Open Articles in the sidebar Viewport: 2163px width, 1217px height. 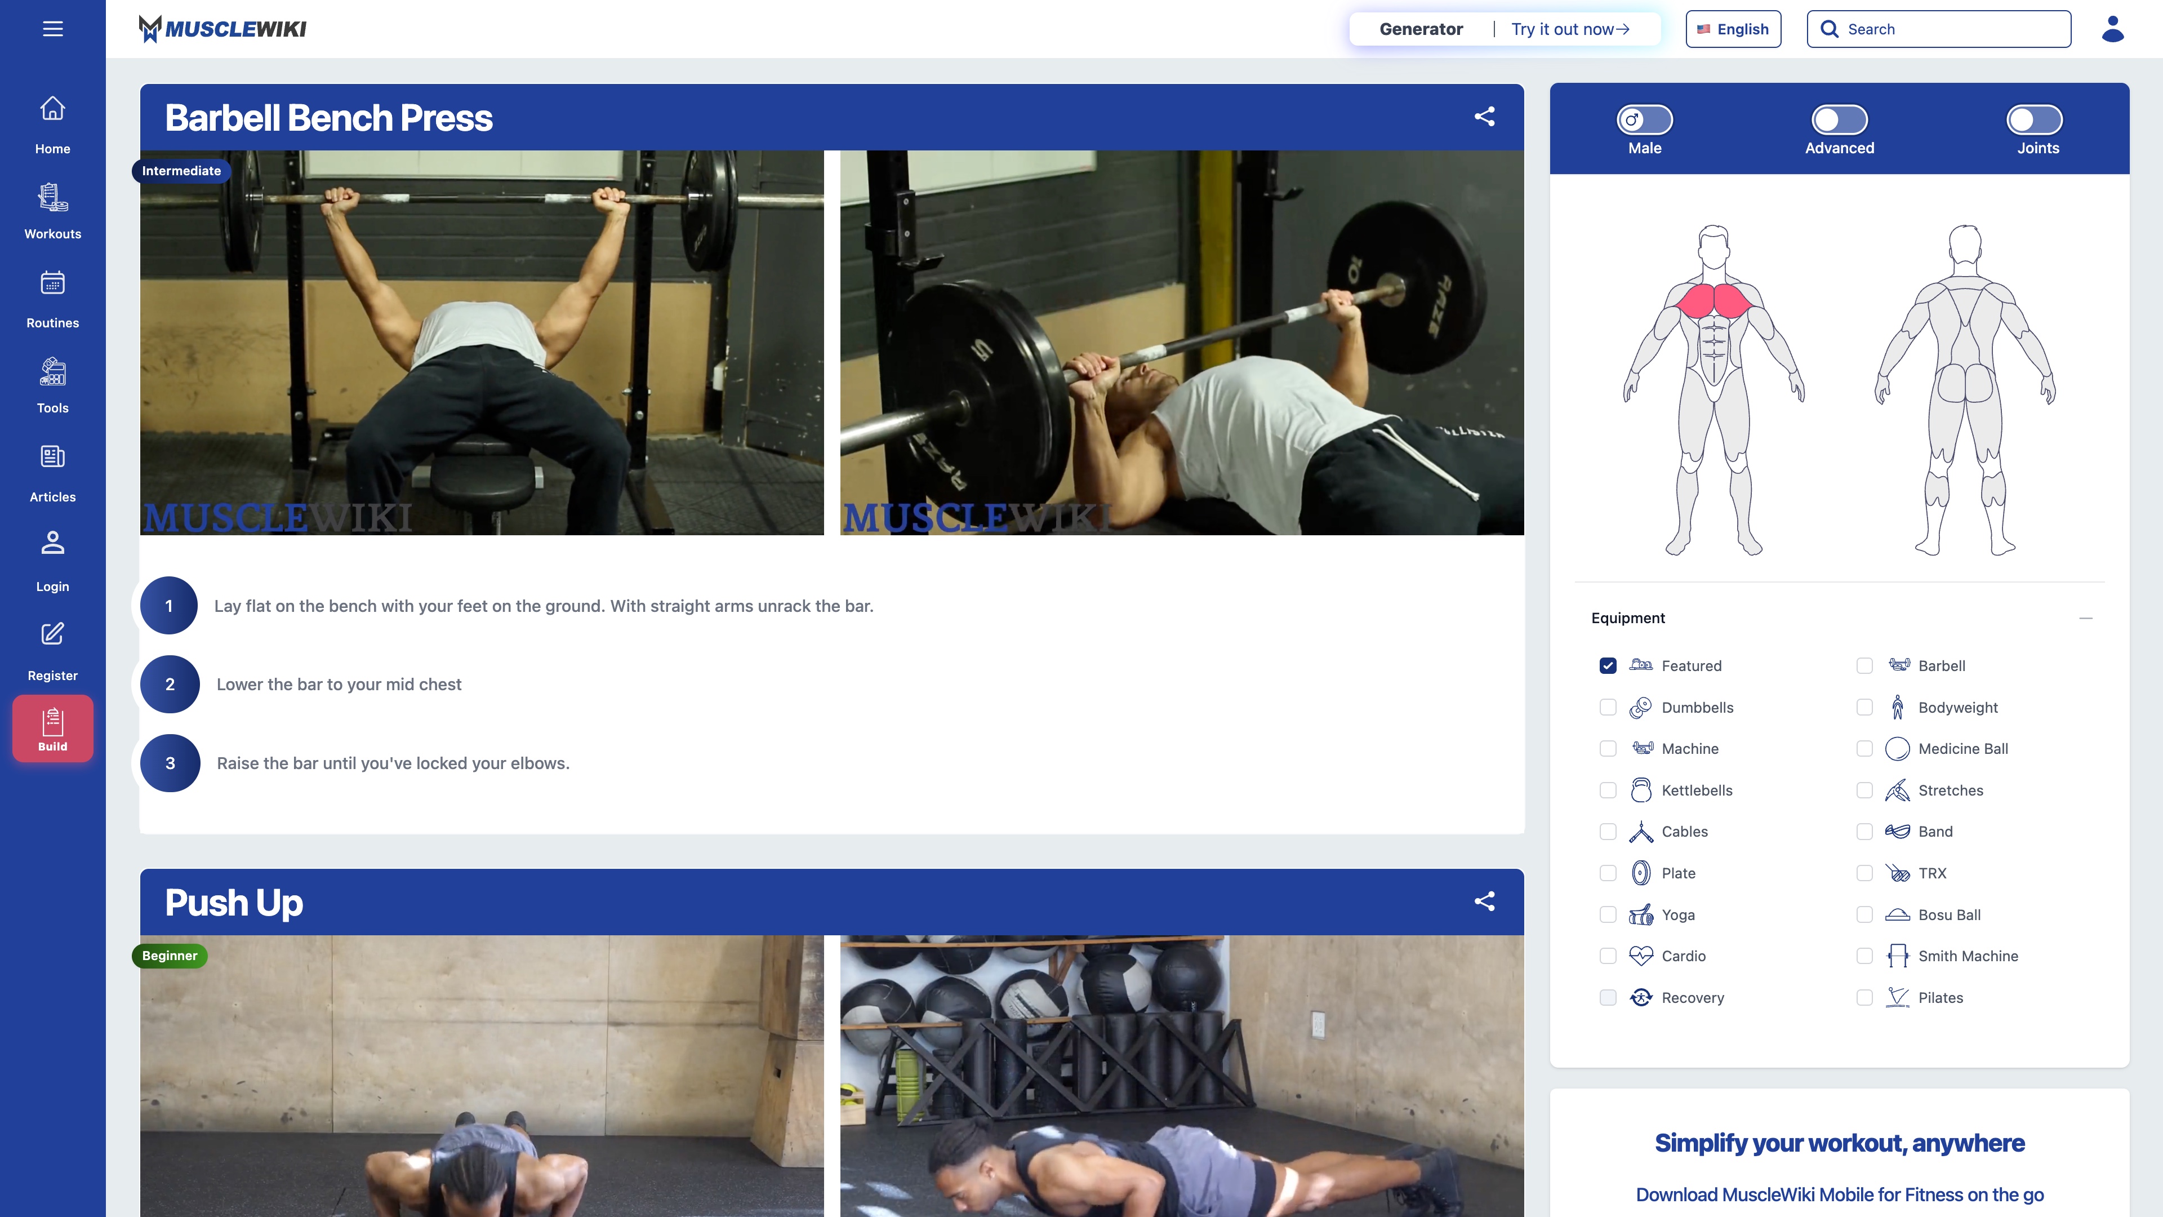click(53, 474)
